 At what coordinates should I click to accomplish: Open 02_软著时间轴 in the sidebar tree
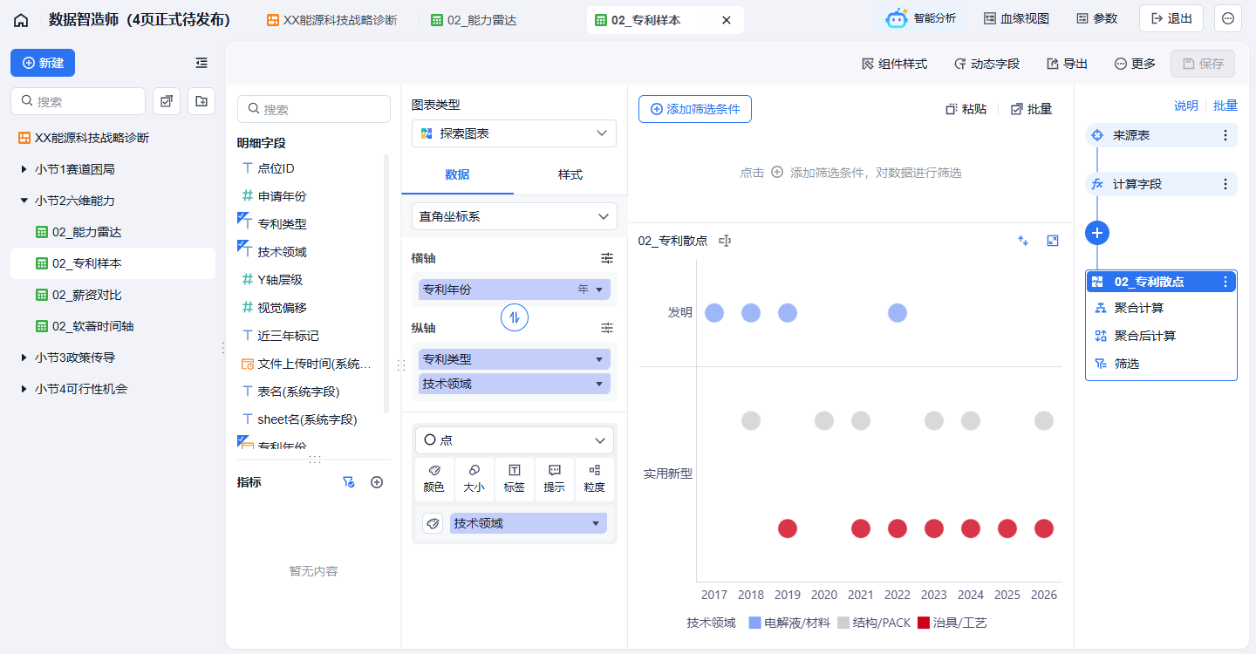click(x=92, y=326)
